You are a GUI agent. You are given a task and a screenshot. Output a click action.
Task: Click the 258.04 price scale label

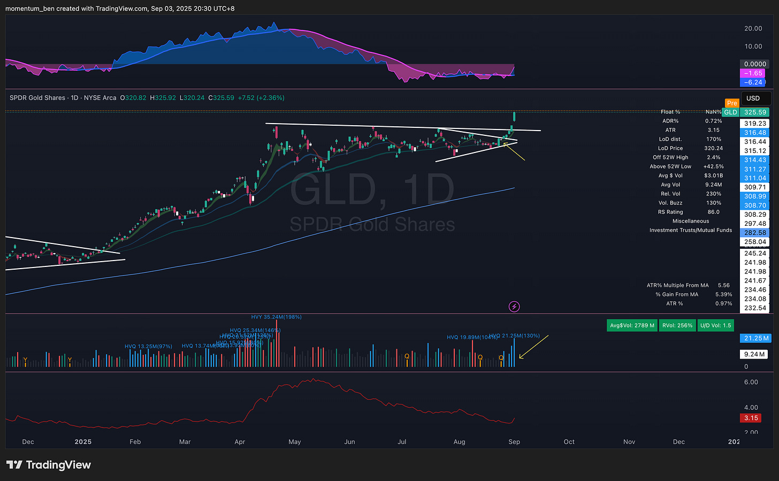[755, 242]
